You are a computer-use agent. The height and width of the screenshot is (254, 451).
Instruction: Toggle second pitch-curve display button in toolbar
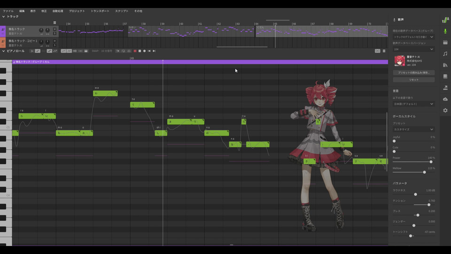[x=70, y=51]
